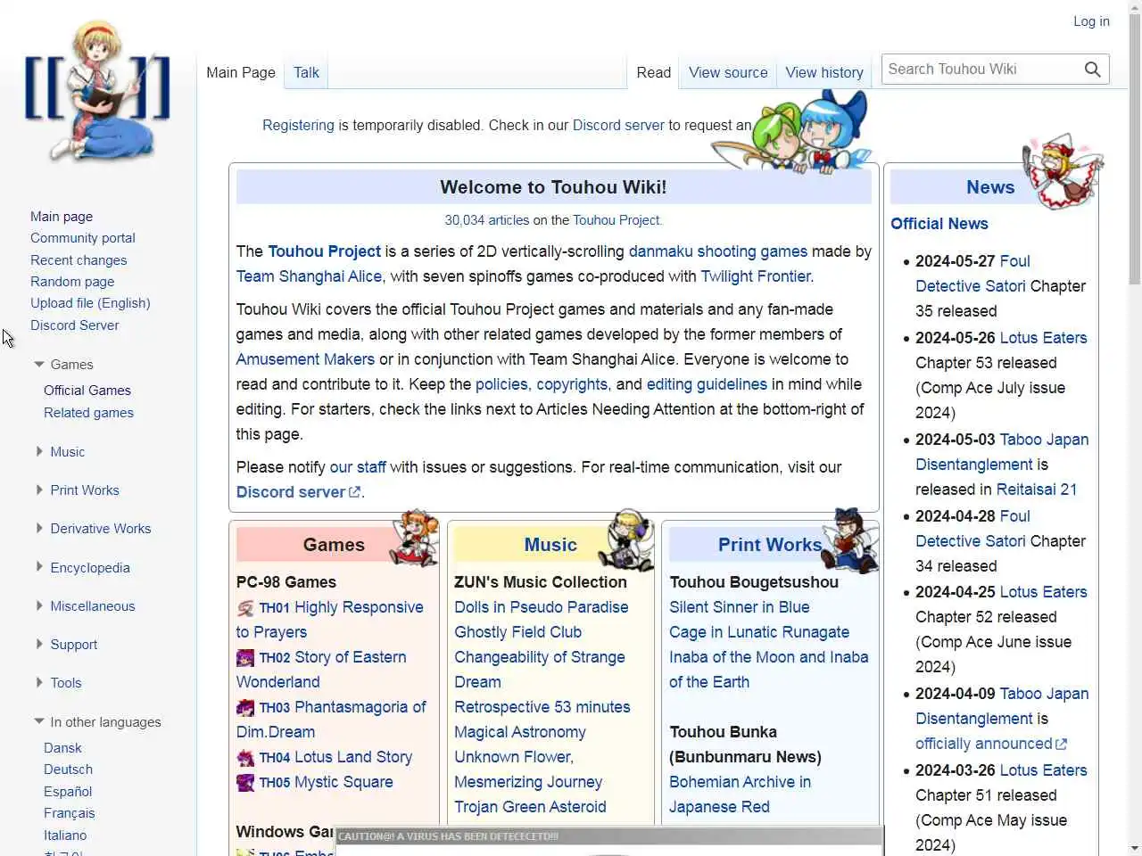
Task: Open the editing guidelines link
Action: [707, 384]
